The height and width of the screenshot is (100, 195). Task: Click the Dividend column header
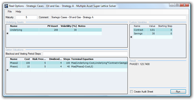pos(55,59)
